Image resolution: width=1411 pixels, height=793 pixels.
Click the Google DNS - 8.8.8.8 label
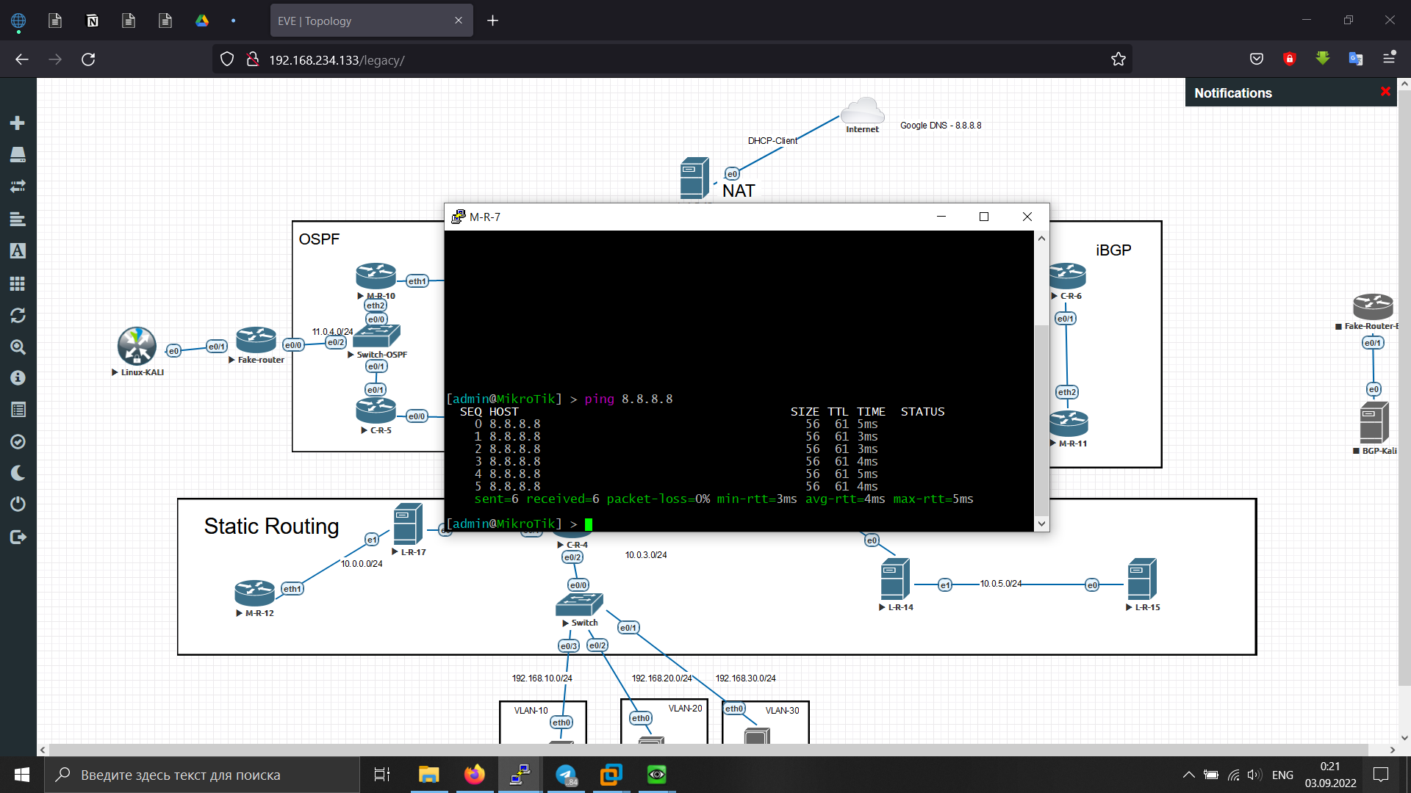coord(941,126)
